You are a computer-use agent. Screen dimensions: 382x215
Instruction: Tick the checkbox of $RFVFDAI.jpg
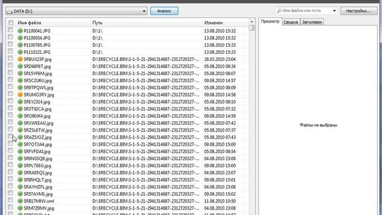point(10,150)
